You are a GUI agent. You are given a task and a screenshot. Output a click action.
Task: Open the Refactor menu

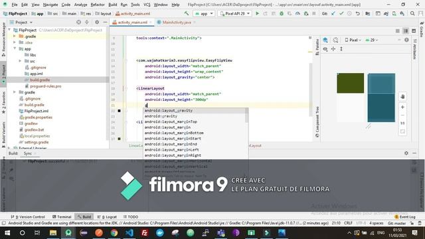tap(98, 5)
